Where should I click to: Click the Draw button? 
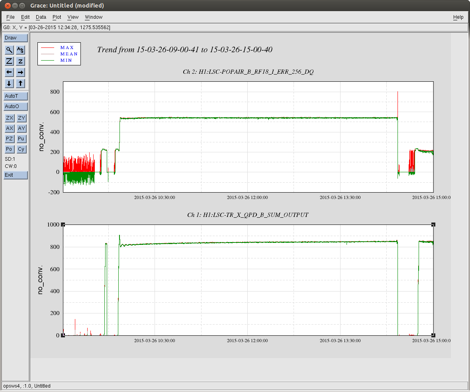point(16,38)
